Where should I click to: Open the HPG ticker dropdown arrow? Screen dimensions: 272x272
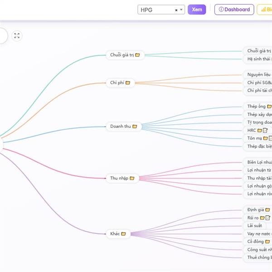coord(181,10)
